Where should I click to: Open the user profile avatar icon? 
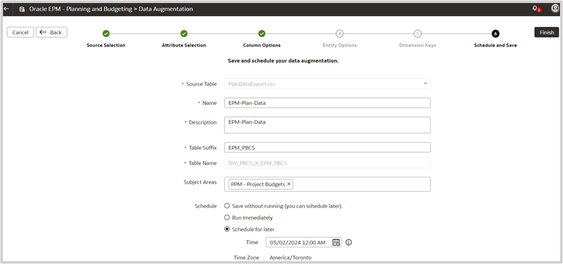tap(555, 9)
